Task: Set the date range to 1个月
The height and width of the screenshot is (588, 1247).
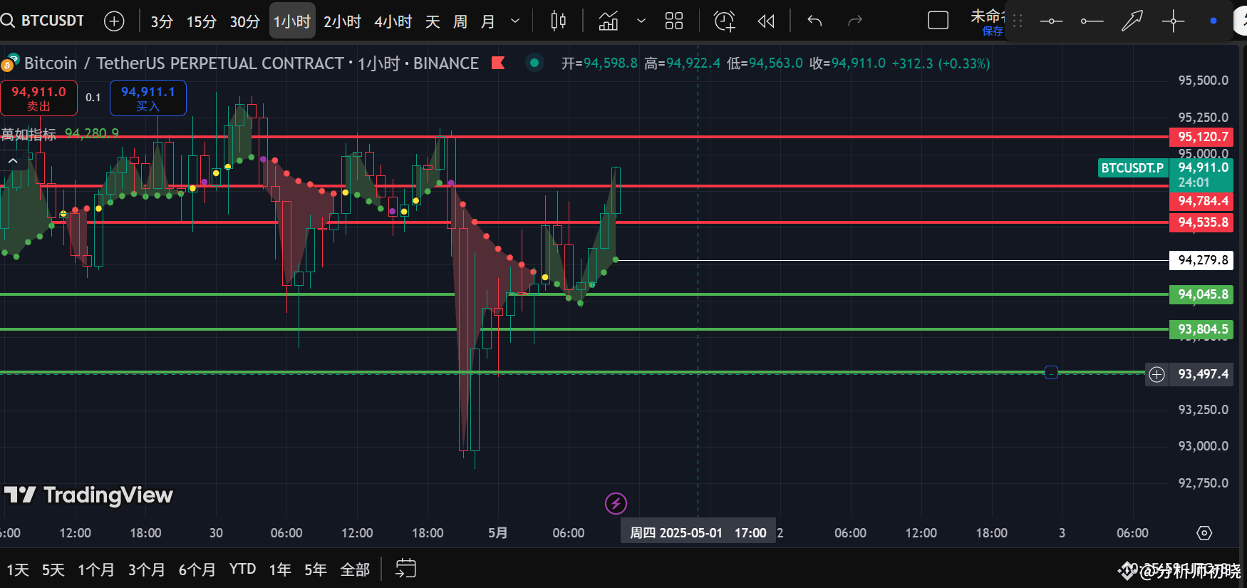Action: [x=96, y=569]
